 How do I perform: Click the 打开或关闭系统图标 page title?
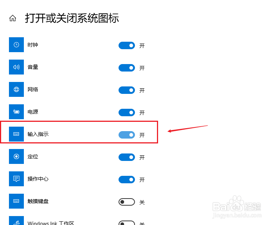pos(72,18)
